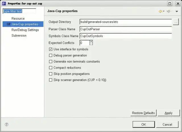Increase Expected Conflicts with up arrow
The width and height of the screenshot is (182, 132).
coord(91,42)
